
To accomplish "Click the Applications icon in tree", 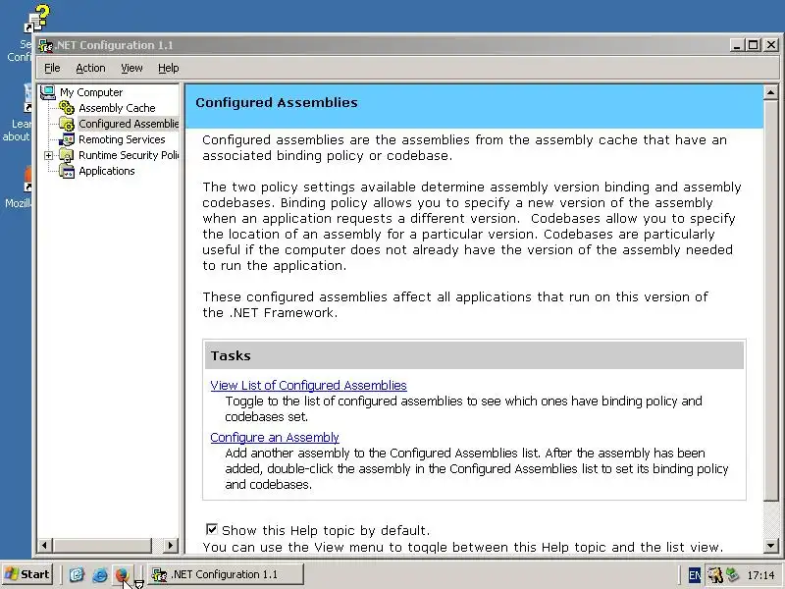I will coord(67,171).
